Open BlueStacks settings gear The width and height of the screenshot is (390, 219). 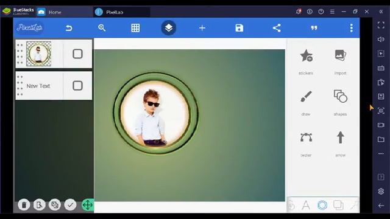pos(381,191)
